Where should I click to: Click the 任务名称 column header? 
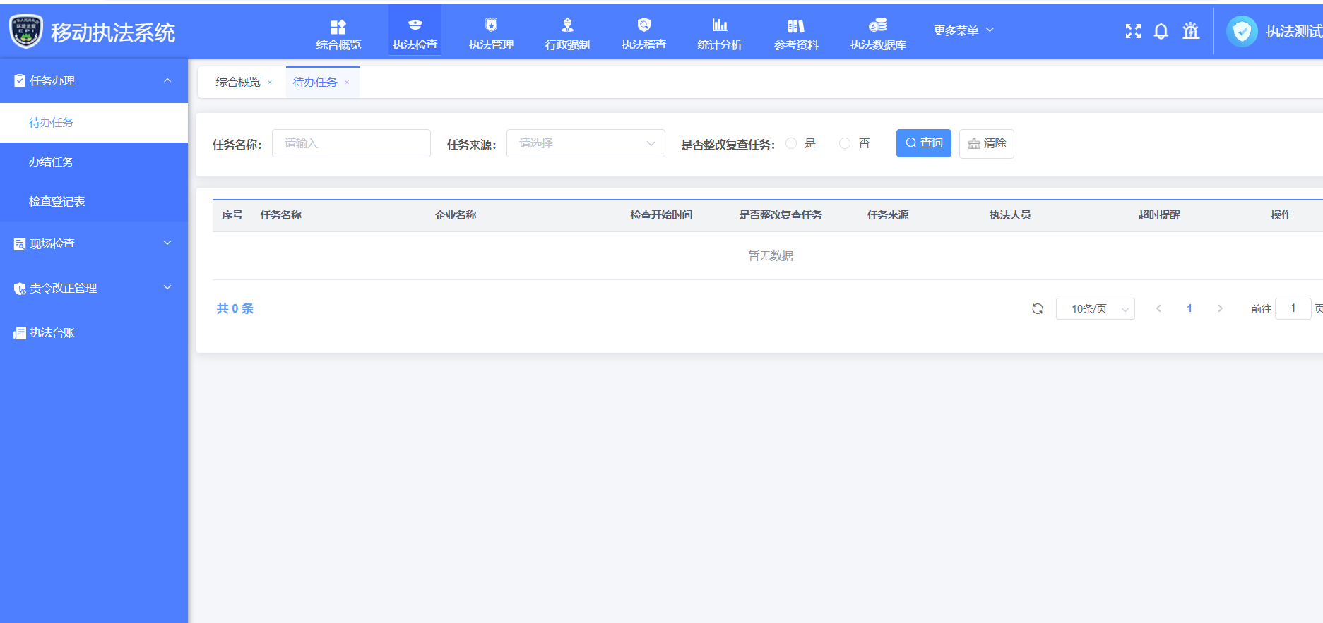280,215
